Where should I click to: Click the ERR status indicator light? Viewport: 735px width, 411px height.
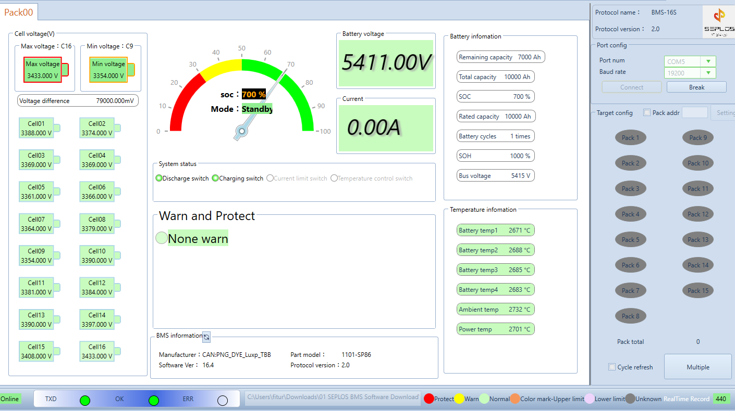pyautogui.click(x=223, y=400)
